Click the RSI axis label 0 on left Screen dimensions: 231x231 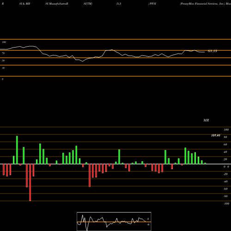pos(2,79)
